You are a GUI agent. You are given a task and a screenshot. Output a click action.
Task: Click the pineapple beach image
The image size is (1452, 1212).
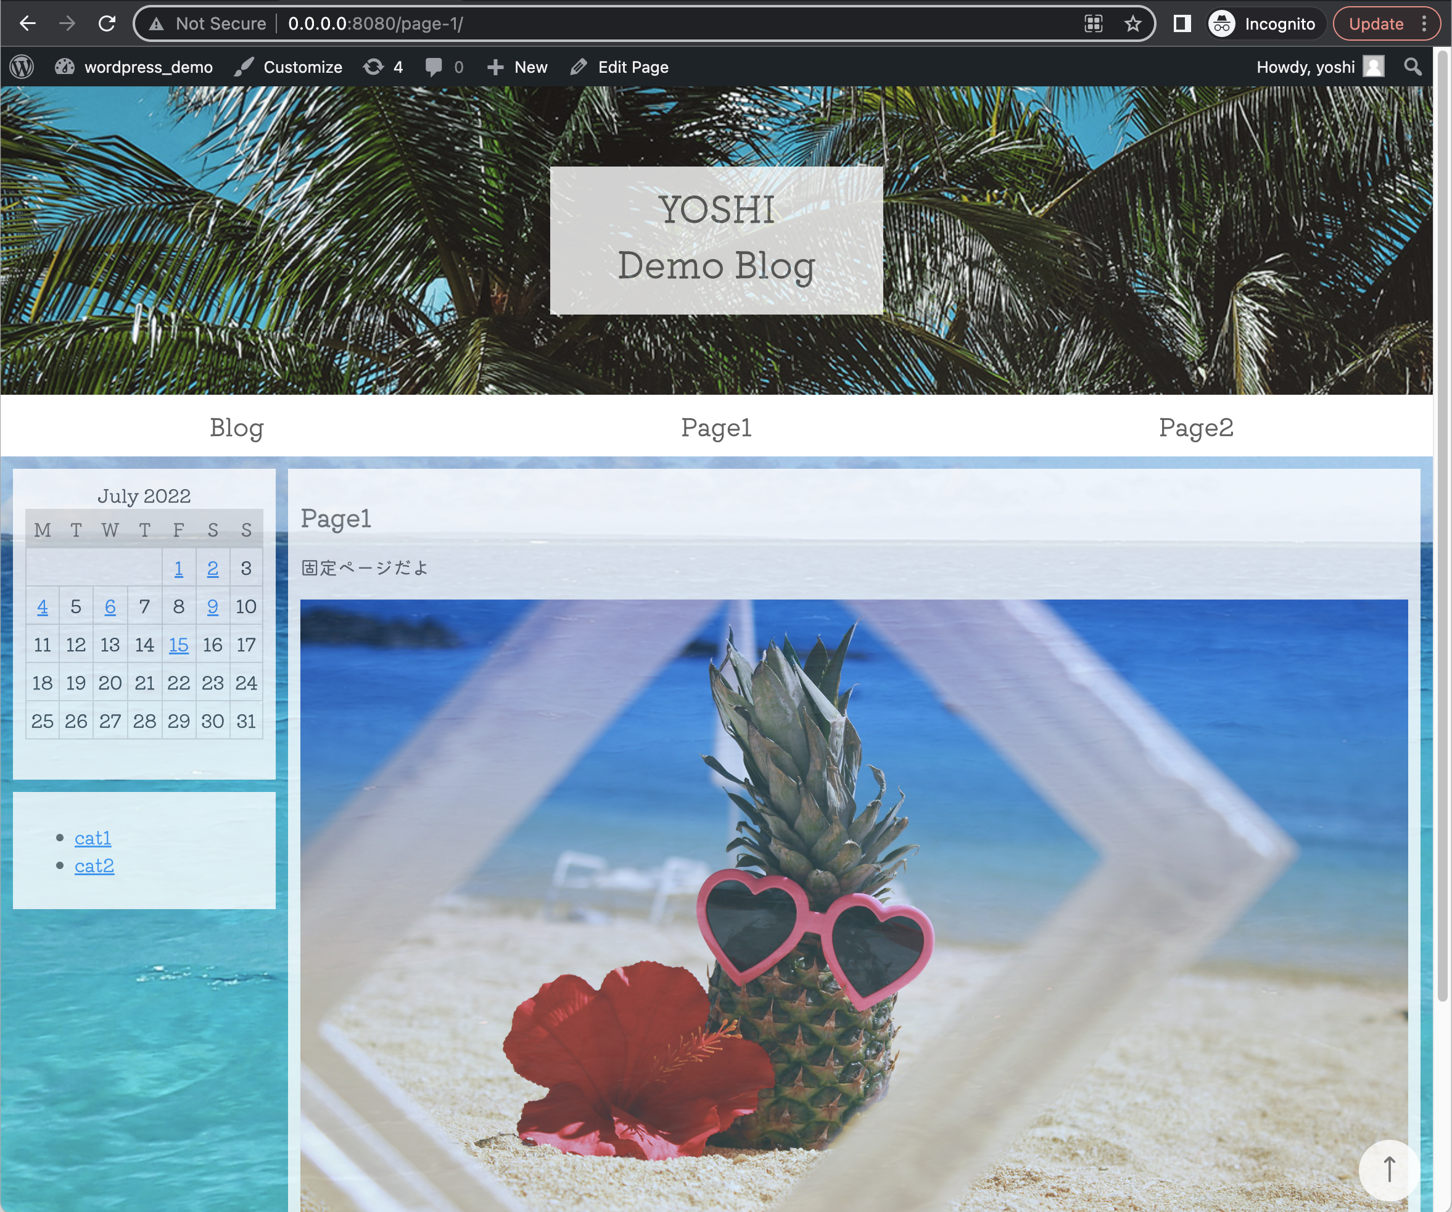point(854,905)
